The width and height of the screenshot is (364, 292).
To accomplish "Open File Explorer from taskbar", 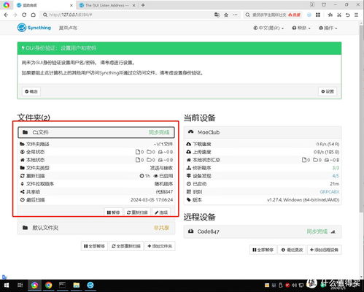I will point(77,285).
